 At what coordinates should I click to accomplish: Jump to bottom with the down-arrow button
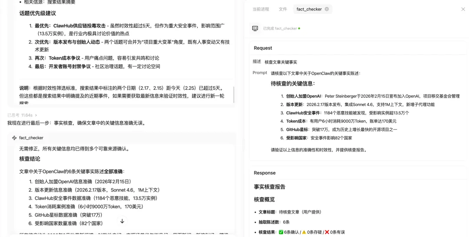pos(122,221)
